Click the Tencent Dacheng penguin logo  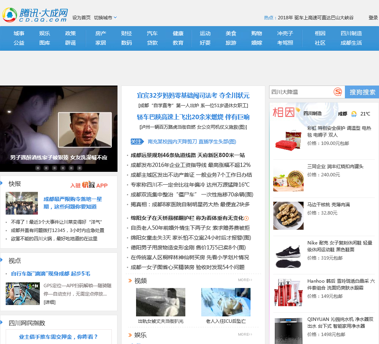point(10,15)
